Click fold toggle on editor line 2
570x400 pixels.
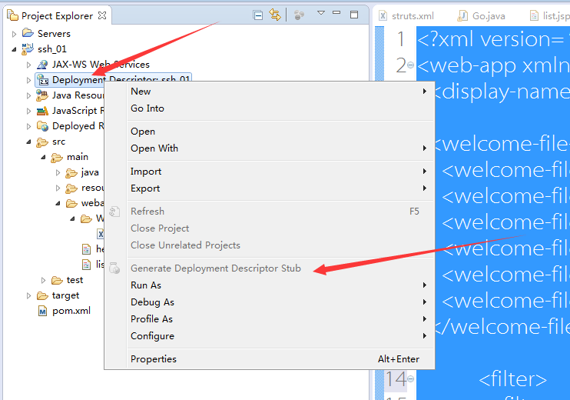coord(410,65)
